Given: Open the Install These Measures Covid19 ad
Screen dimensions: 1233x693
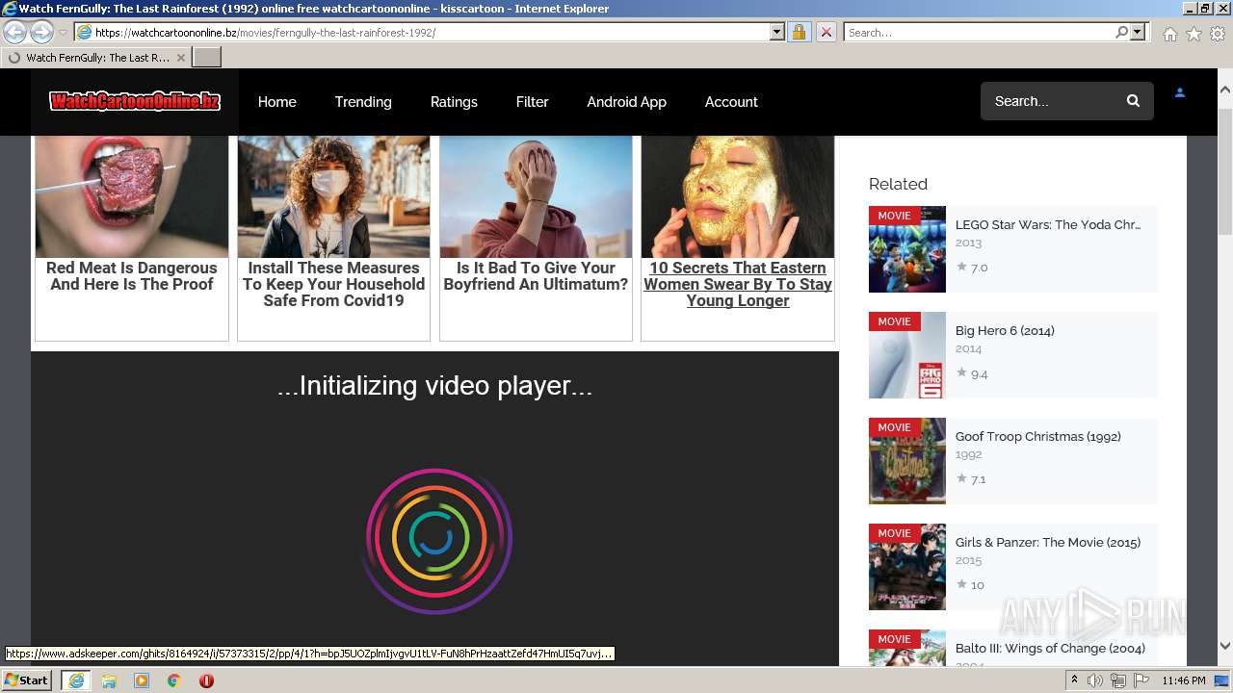Looking at the screenshot, I should (333, 284).
